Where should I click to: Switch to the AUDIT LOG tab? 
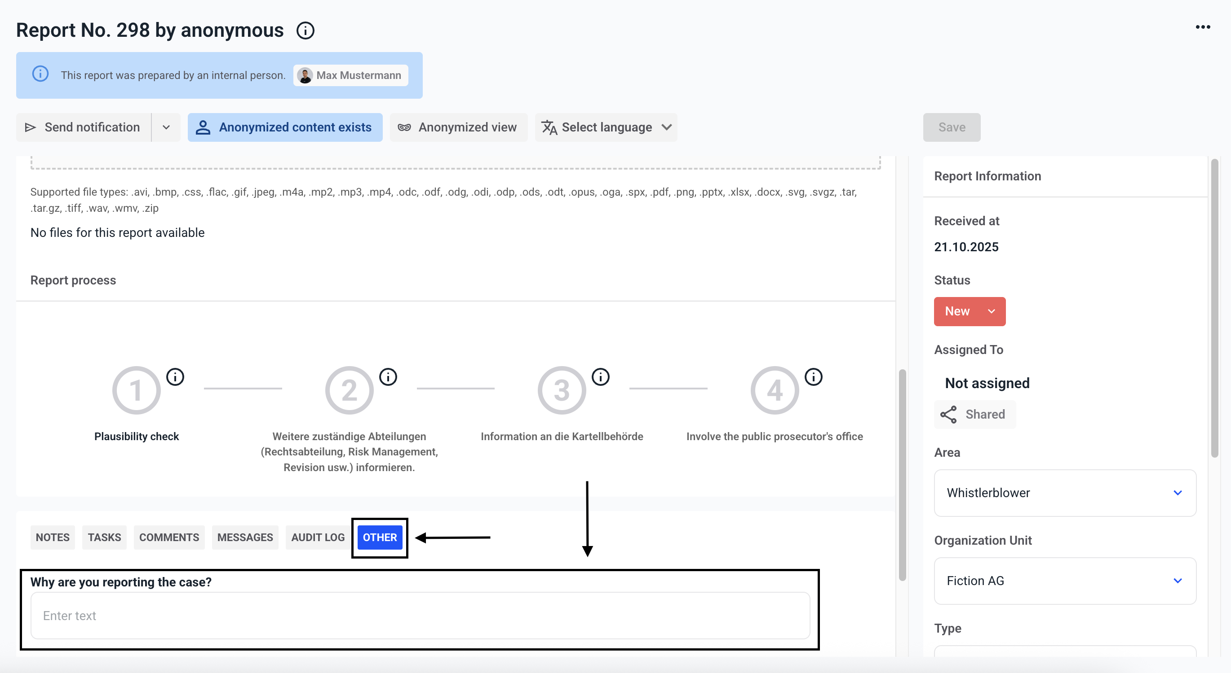coord(318,538)
